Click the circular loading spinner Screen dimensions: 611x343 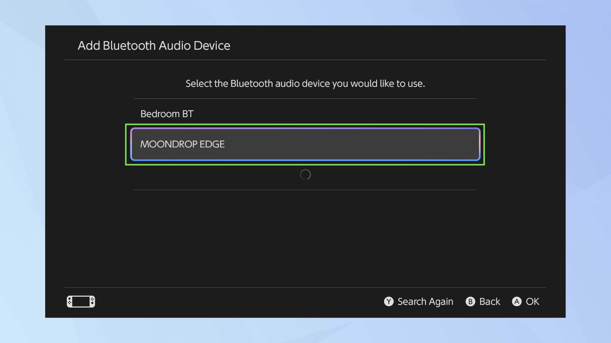point(305,175)
